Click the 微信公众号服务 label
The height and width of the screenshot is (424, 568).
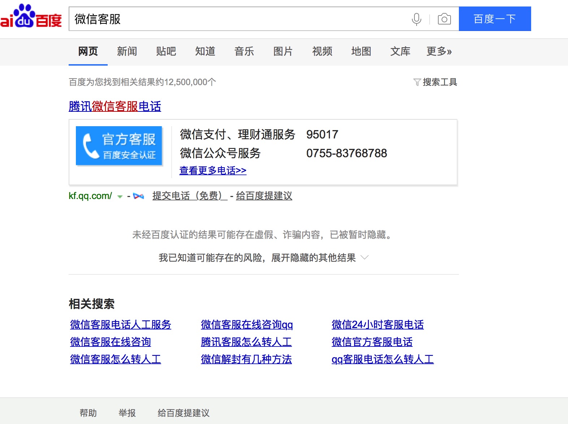pyautogui.click(x=220, y=153)
